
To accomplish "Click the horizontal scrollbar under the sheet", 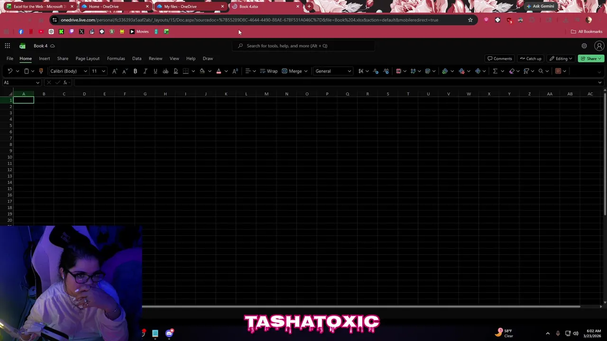I will 361,306.
